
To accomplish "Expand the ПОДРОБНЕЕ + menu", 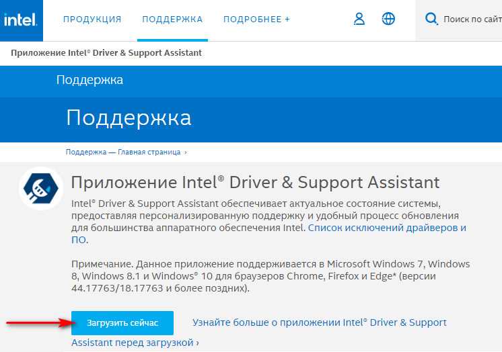I will (257, 19).
